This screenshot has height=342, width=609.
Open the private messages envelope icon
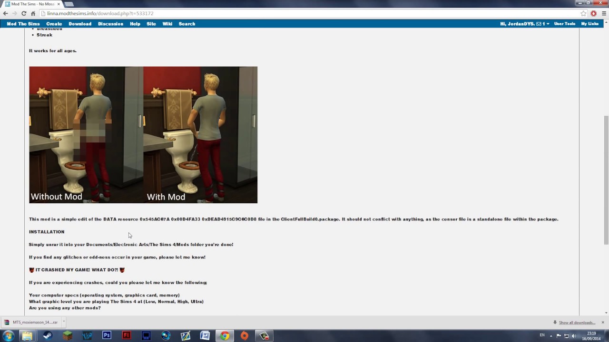pos(539,24)
